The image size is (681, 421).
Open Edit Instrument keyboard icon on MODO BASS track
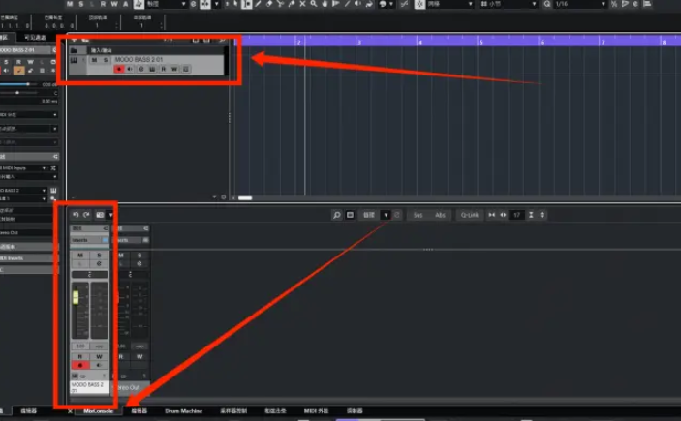point(152,69)
